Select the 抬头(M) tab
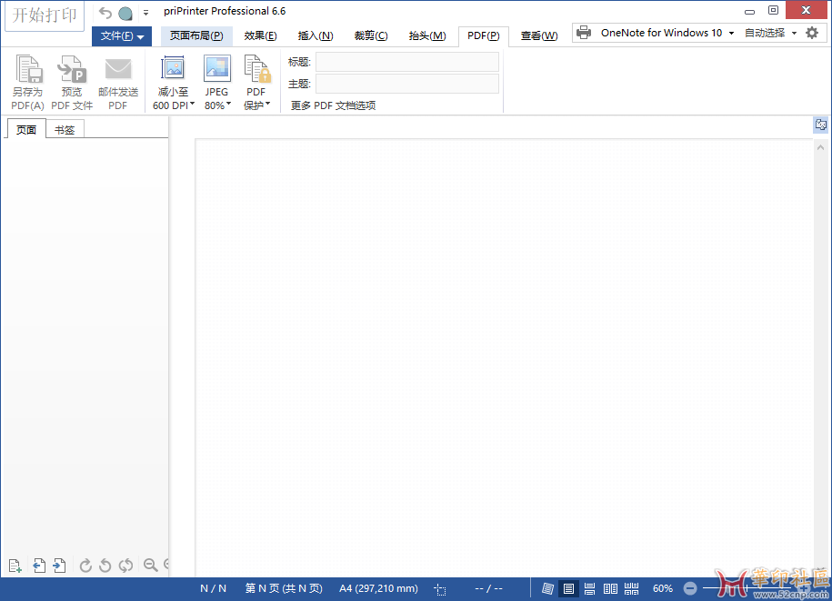Image resolution: width=832 pixels, height=601 pixels. (427, 36)
